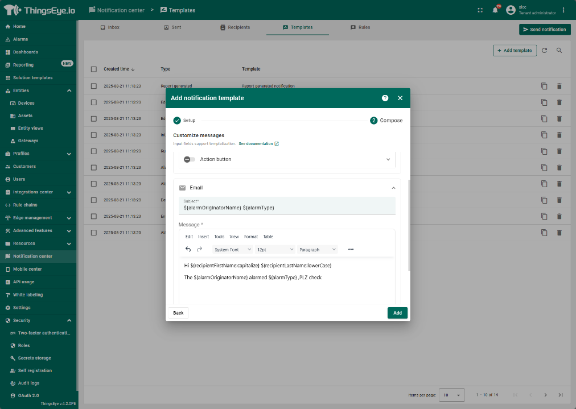
Task: Check the select-all checkbox in table header
Action: tap(94, 69)
